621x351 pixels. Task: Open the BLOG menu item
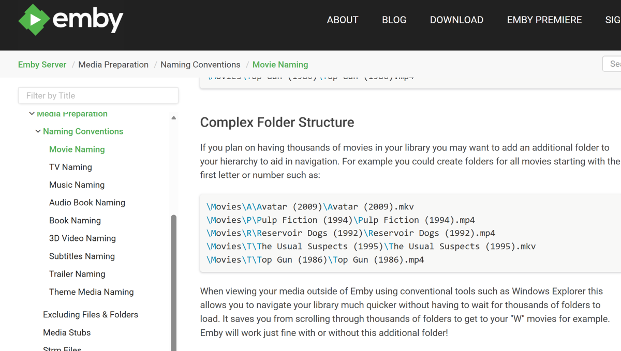(394, 20)
